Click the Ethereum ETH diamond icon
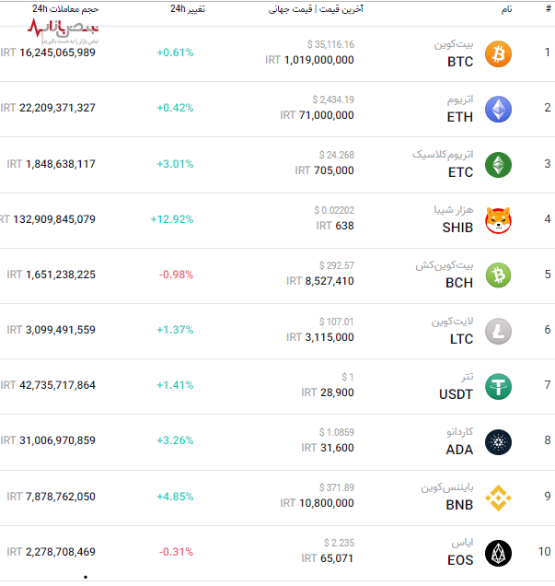 coord(498,109)
